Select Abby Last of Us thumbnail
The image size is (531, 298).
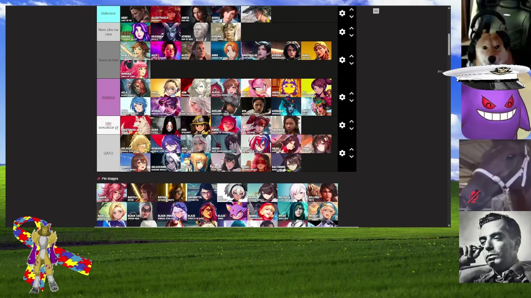[x=135, y=13]
